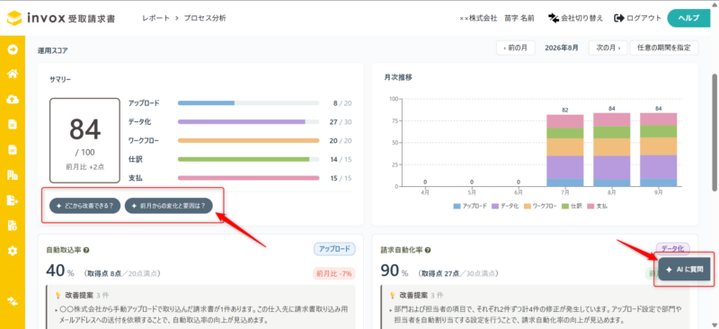Click the データ化 tag on 請求自動化率 card
The height and width of the screenshot is (329, 719).
tap(672, 248)
